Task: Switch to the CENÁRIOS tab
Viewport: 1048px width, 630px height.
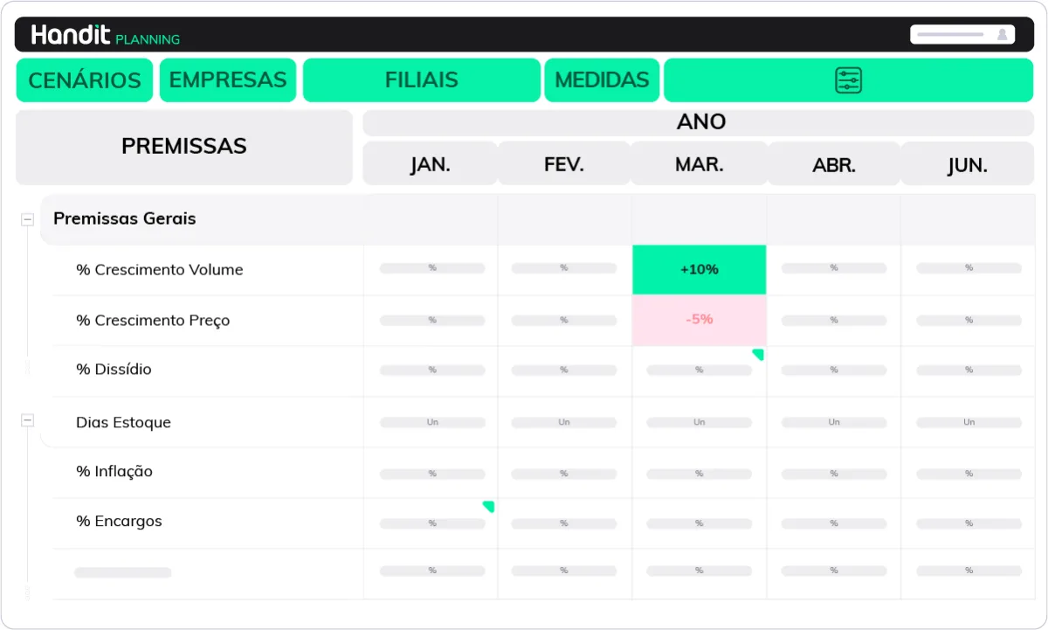Action: [85, 80]
